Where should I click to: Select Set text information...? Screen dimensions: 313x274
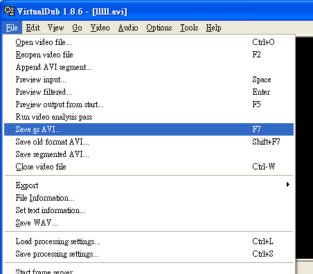click(149, 210)
